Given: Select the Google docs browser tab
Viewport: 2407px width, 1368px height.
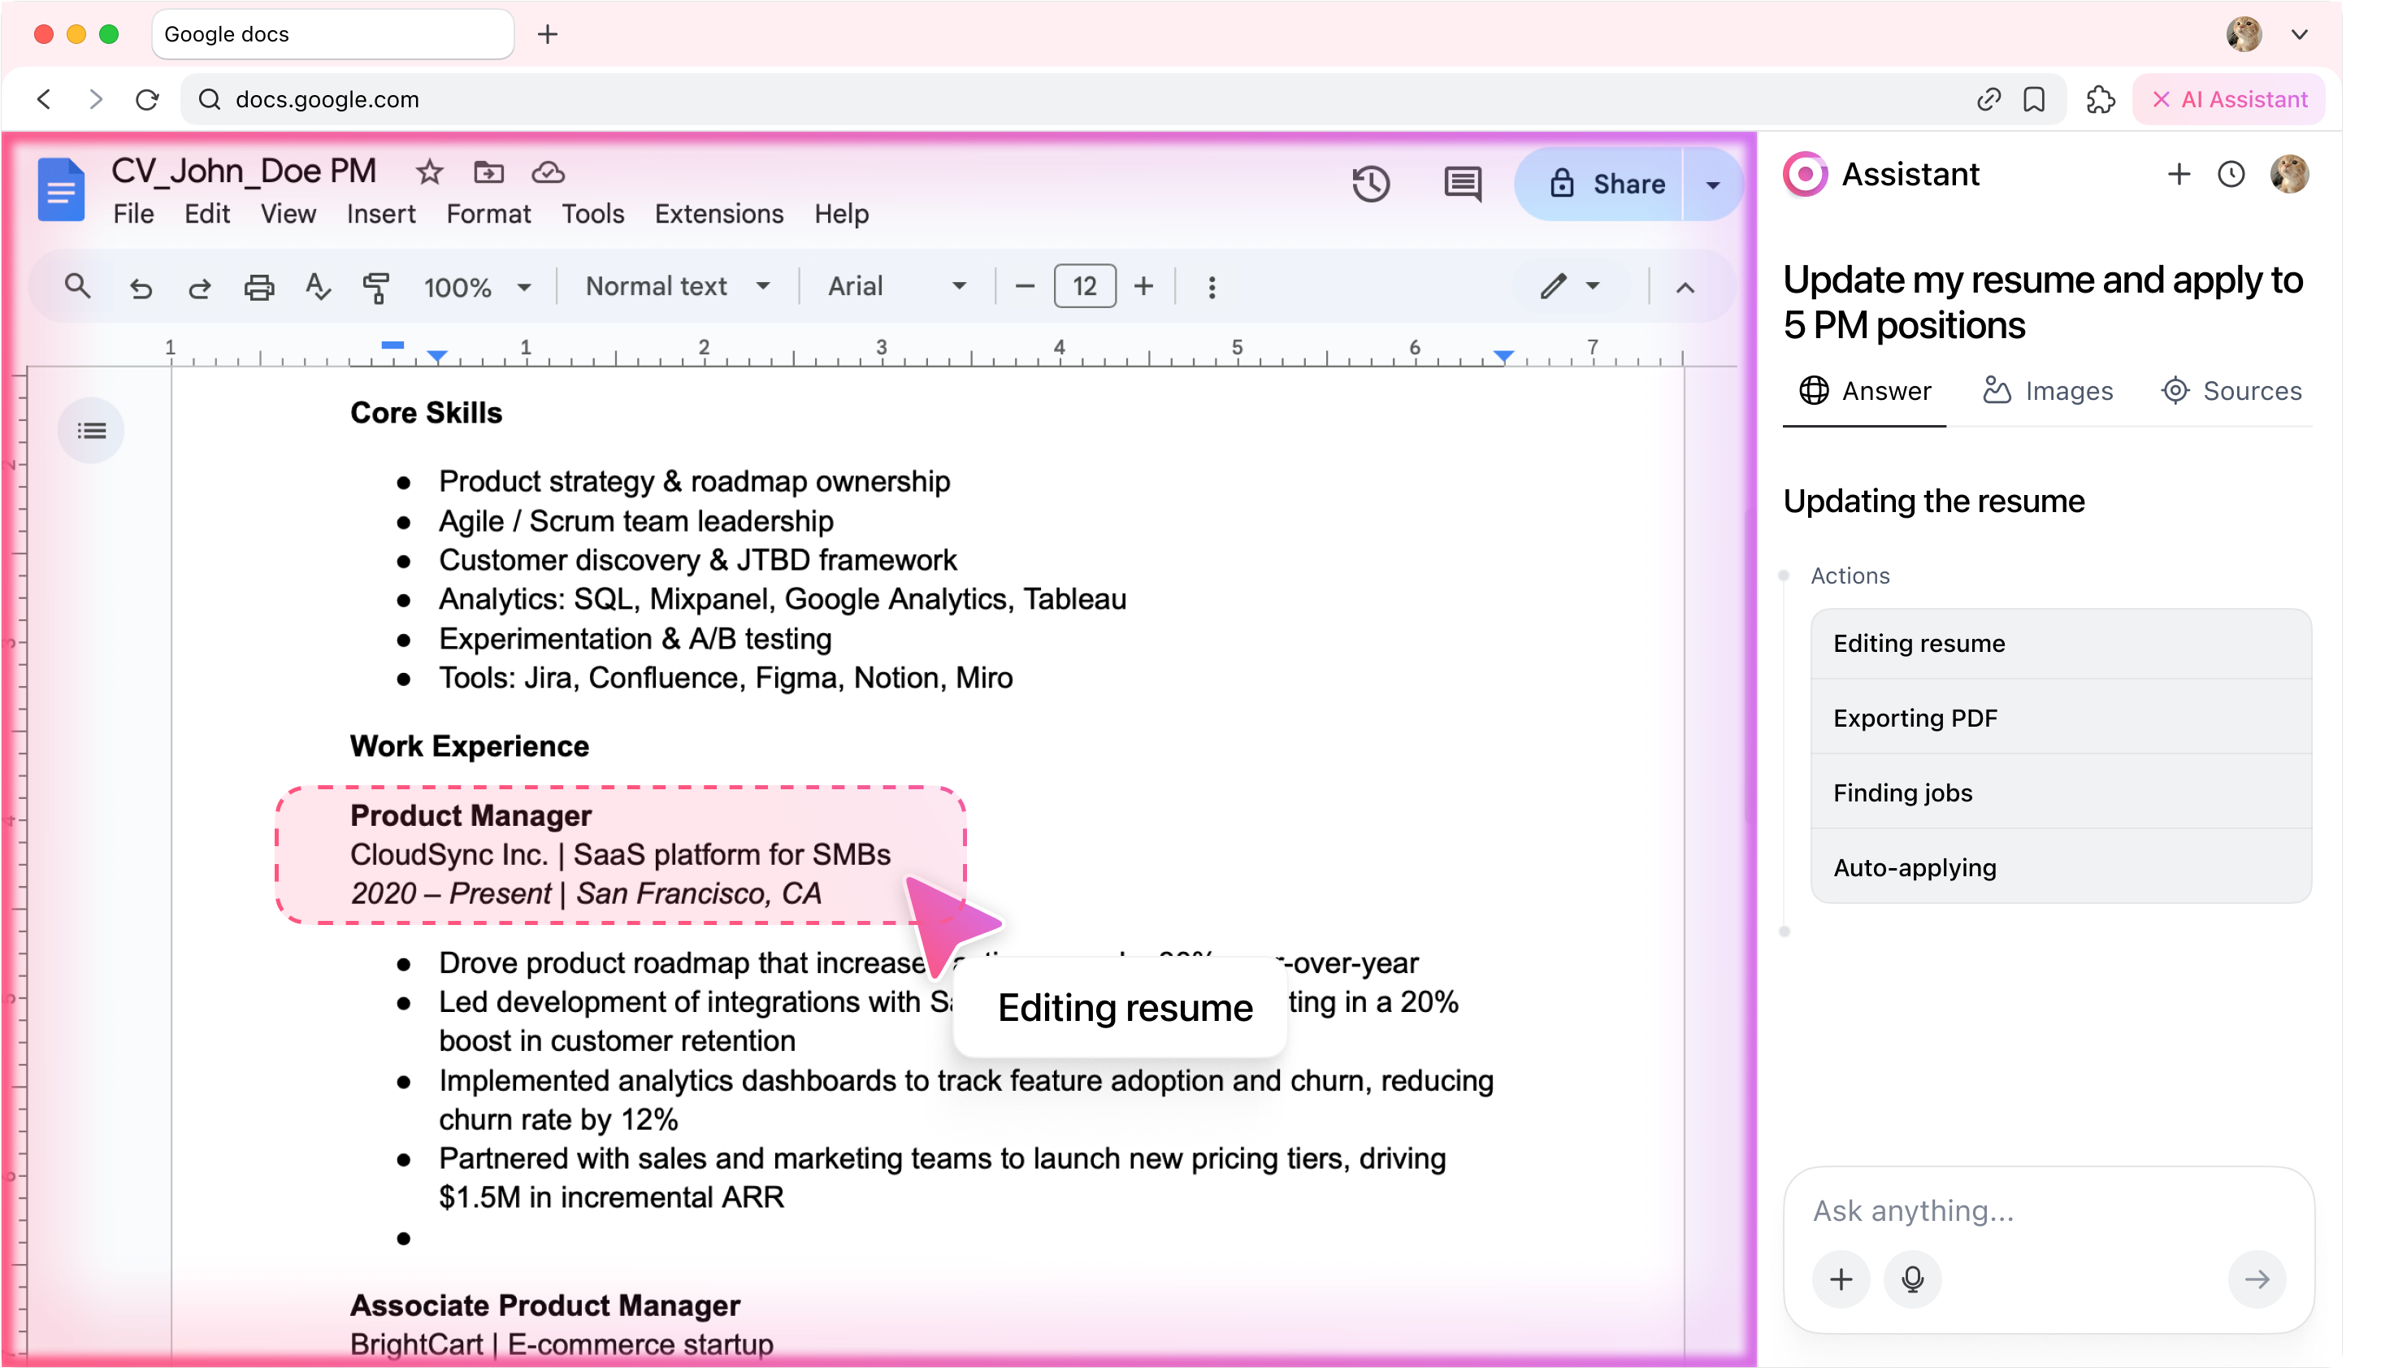Looking at the screenshot, I should coord(332,35).
